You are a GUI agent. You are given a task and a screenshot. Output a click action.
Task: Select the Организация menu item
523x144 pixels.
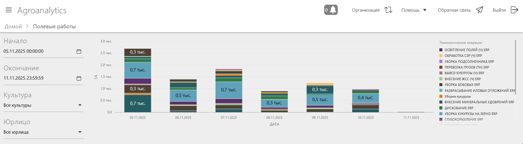[x=366, y=10]
